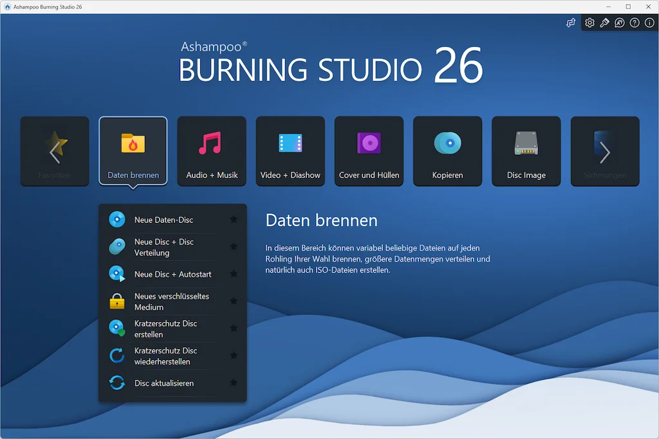Open the Video + Diashow category
659x439 pixels.
pyautogui.click(x=290, y=151)
